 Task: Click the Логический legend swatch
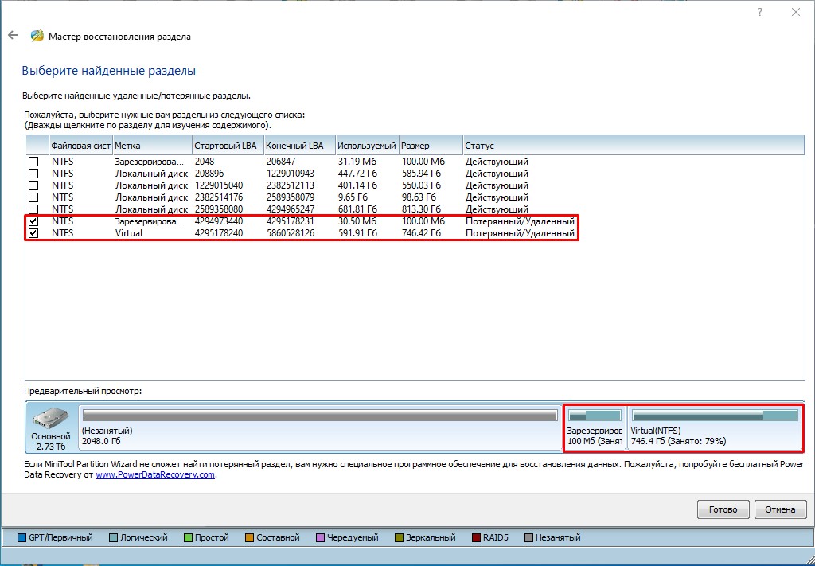(114, 537)
